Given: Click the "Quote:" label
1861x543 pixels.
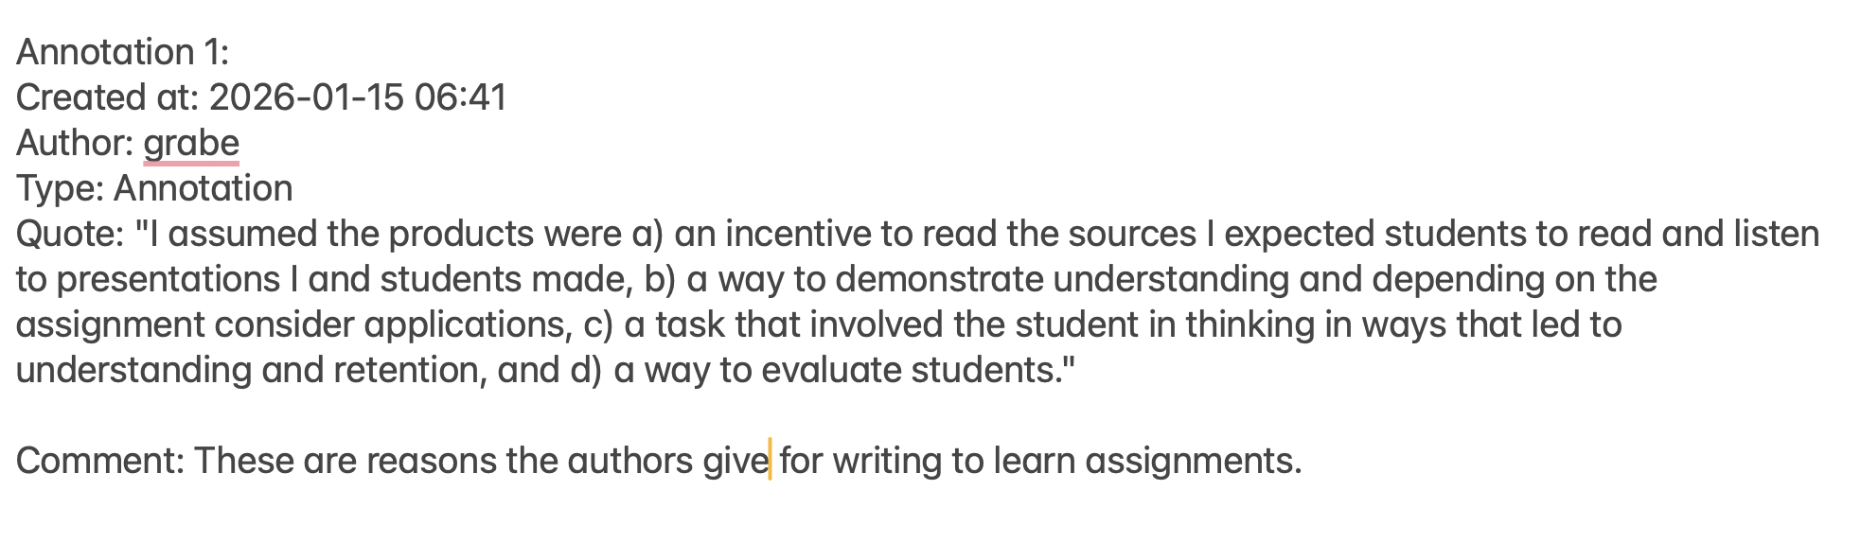Looking at the screenshot, I should pos(70,234).
